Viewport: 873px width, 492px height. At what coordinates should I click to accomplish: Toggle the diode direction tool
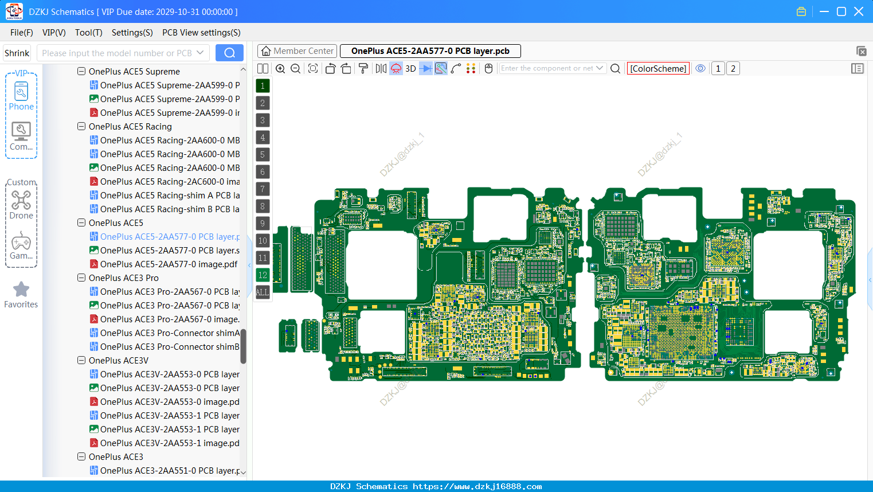point(426,68)
